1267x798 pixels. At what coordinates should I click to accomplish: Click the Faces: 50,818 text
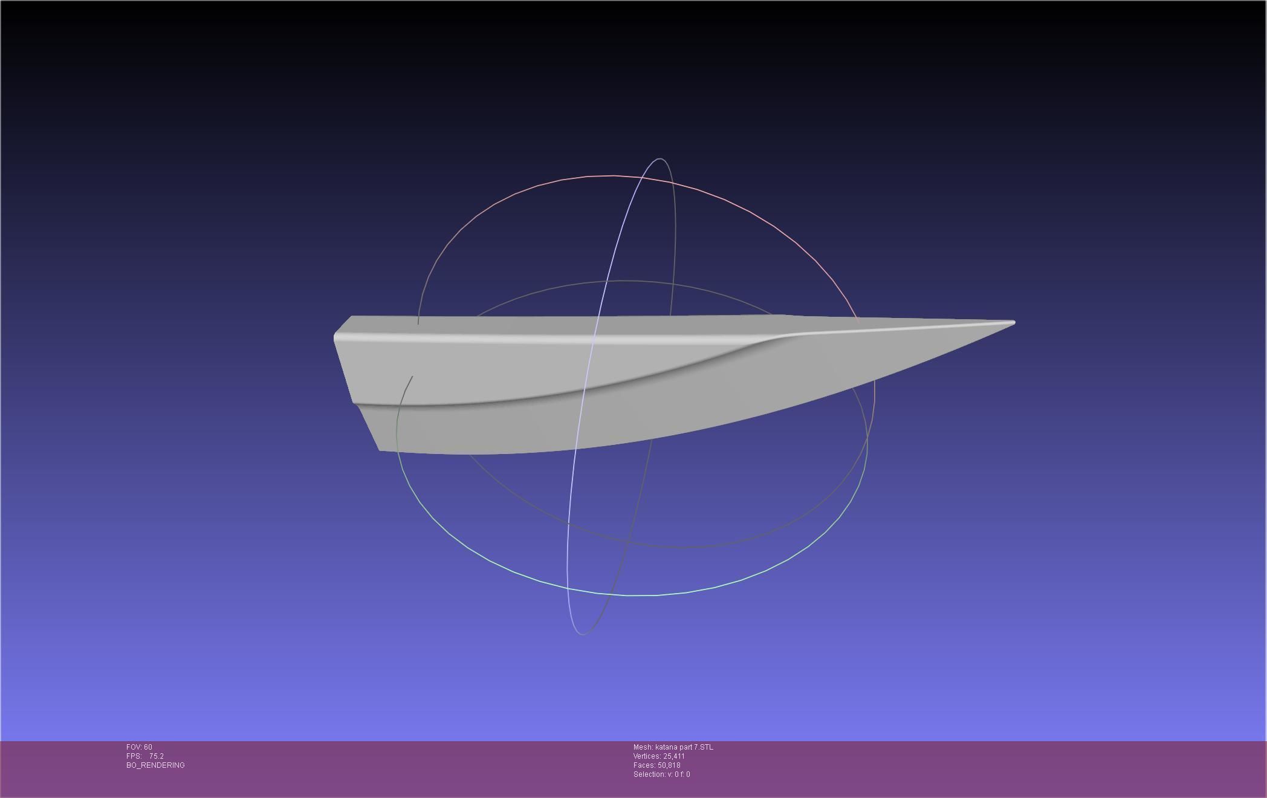click(x=656, y=765)
